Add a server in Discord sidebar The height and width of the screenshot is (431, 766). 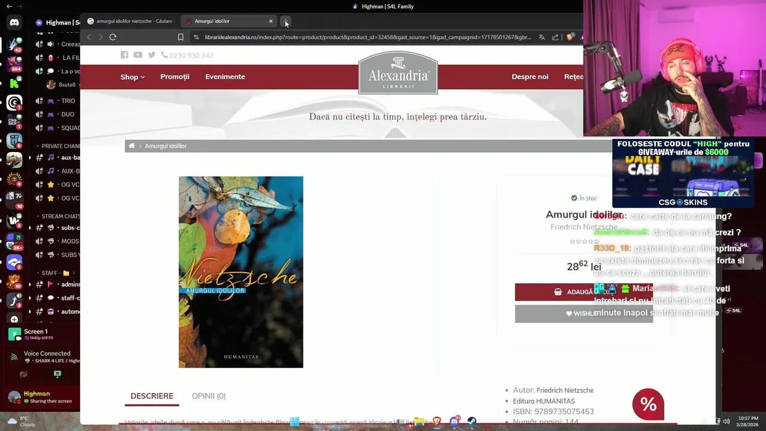point(14,320)
